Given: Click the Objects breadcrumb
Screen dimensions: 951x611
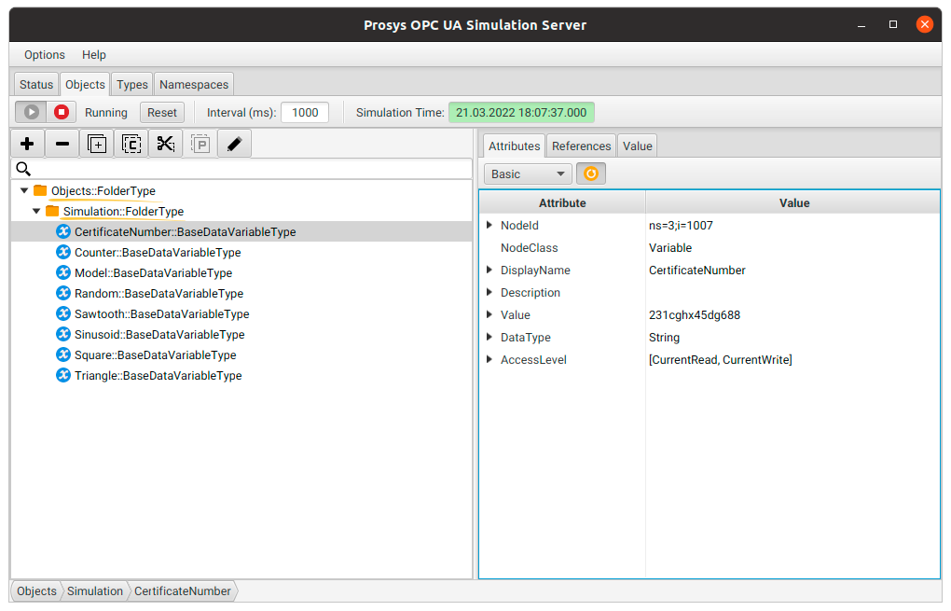Looking at the screenshot, I should click(36, 591).
